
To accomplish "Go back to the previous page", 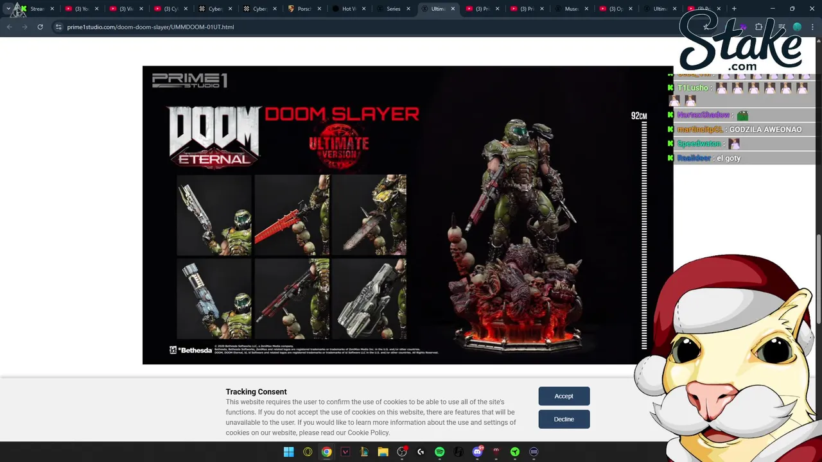I will 9,27.
